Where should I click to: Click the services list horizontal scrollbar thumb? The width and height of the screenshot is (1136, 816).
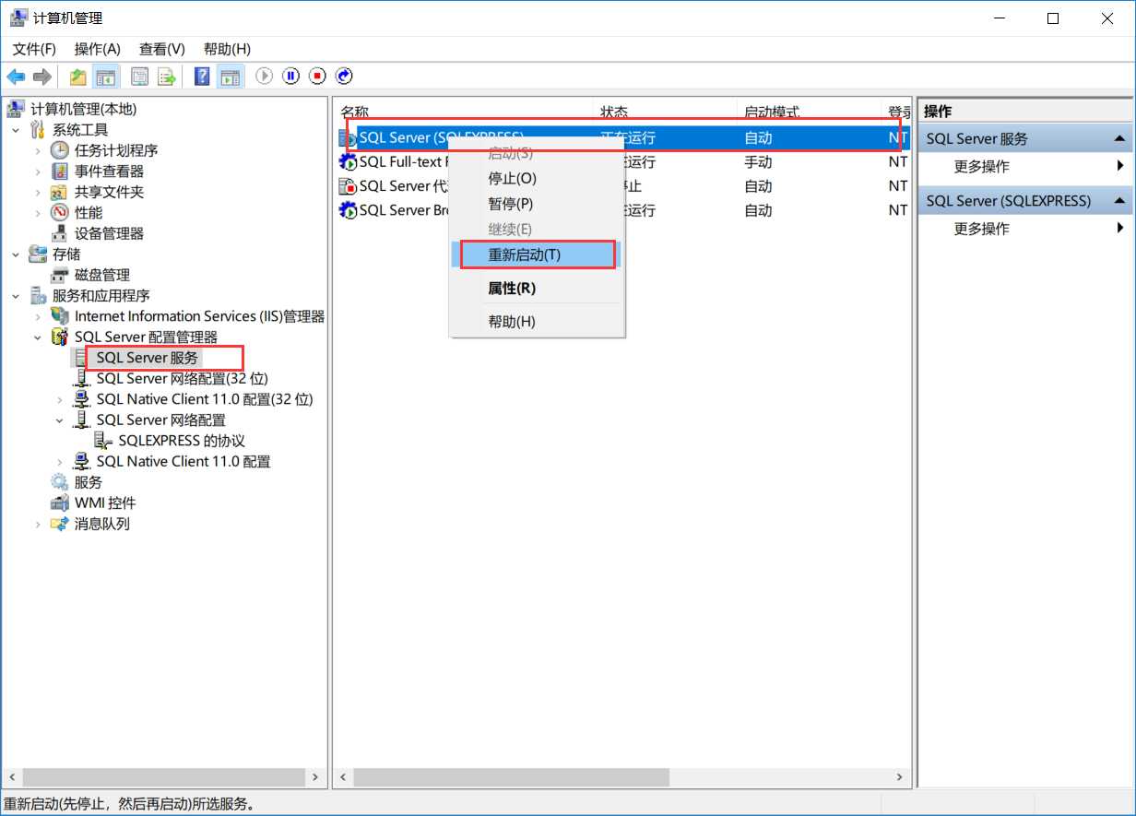[x=512, y=777]
